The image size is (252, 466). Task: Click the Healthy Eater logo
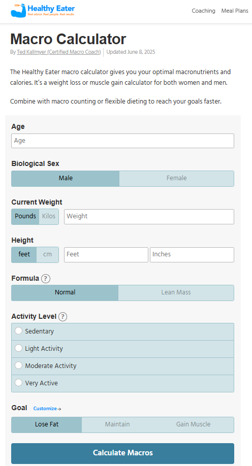click(43, 10)
